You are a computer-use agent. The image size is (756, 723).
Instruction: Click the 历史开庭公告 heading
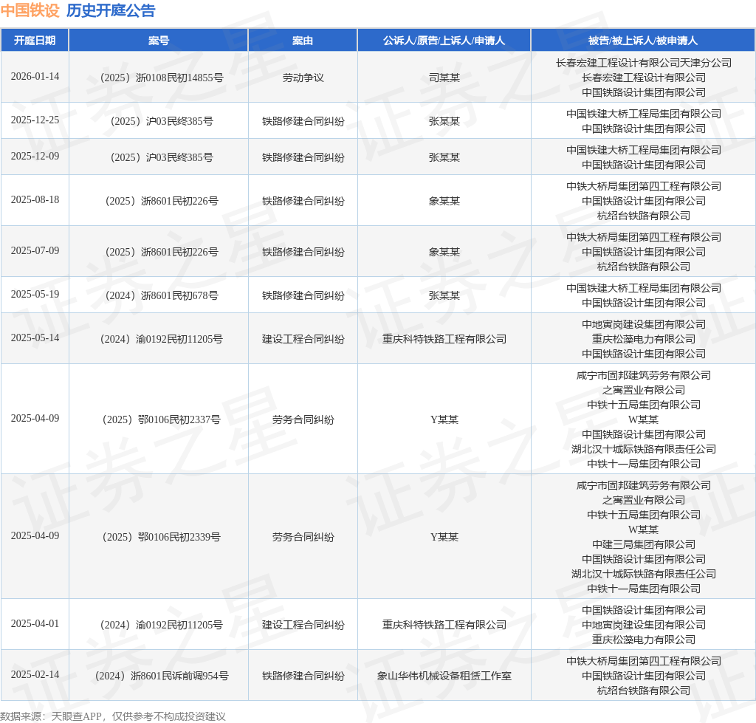coord(111,10)
